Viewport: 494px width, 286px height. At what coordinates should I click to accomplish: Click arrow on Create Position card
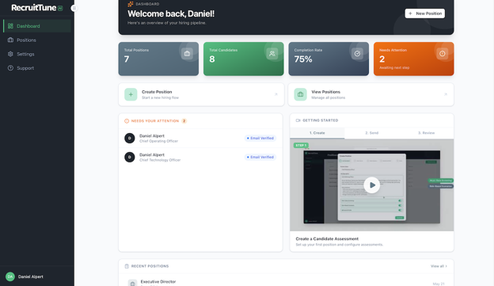(276, 94)
